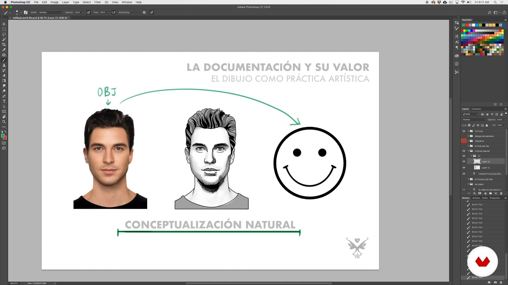This screenshot has width=508, height=285.
Task: Open the Layer menu
Action: point(66,2)
